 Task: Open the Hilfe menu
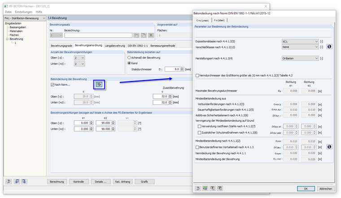pos(39,12)
